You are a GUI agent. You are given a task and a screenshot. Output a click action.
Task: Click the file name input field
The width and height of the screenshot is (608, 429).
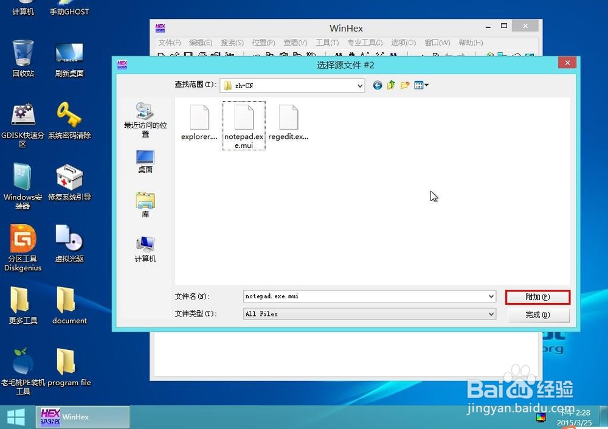point(365,296)
